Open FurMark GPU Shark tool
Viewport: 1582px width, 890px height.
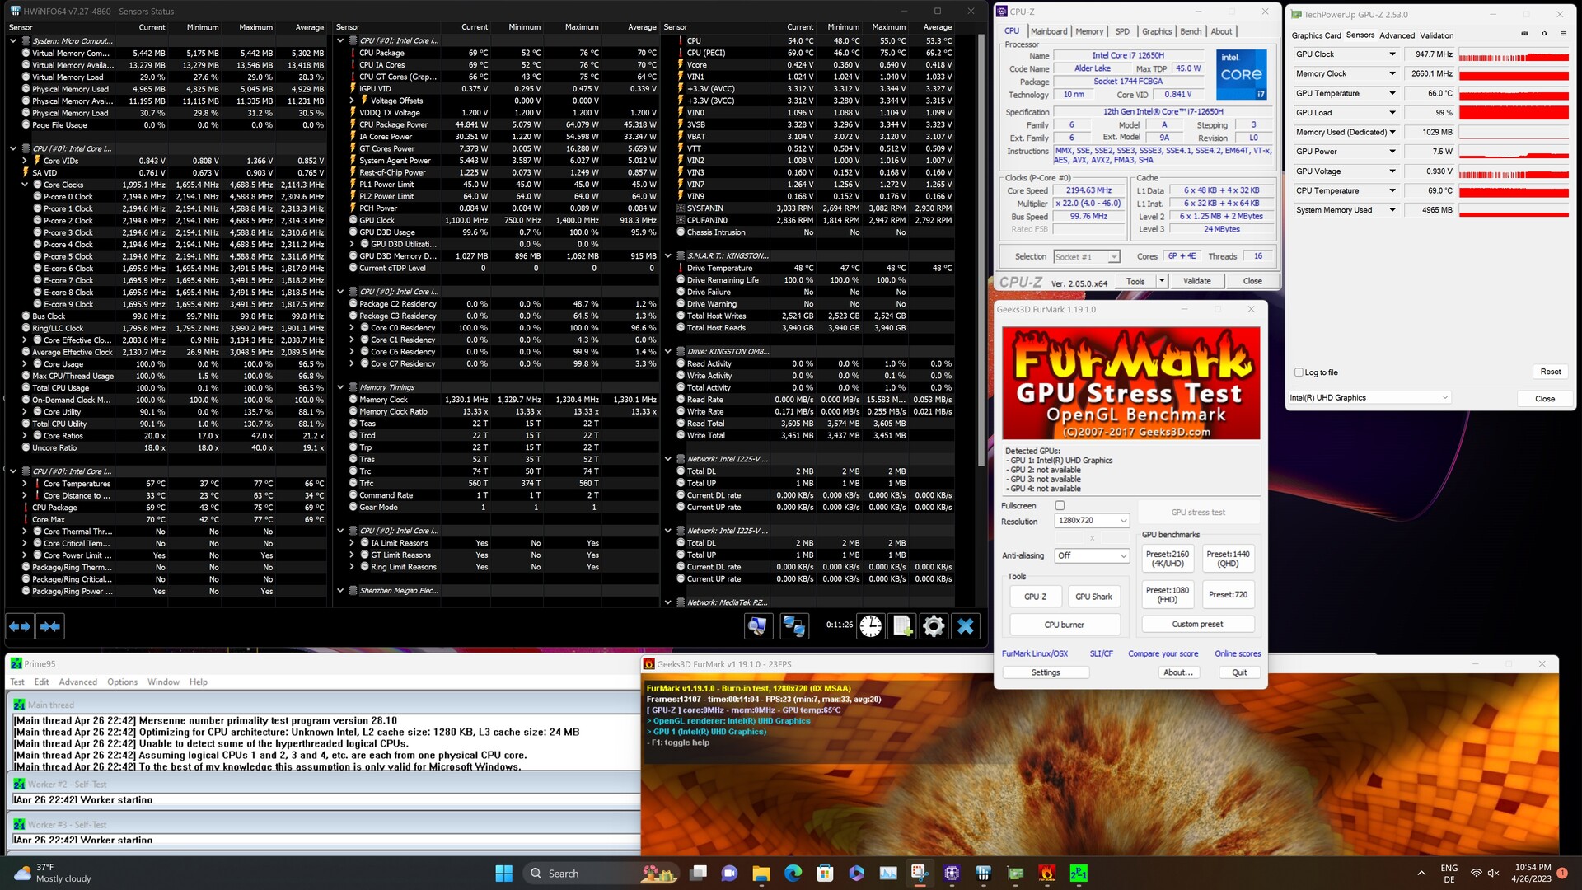1093,597
